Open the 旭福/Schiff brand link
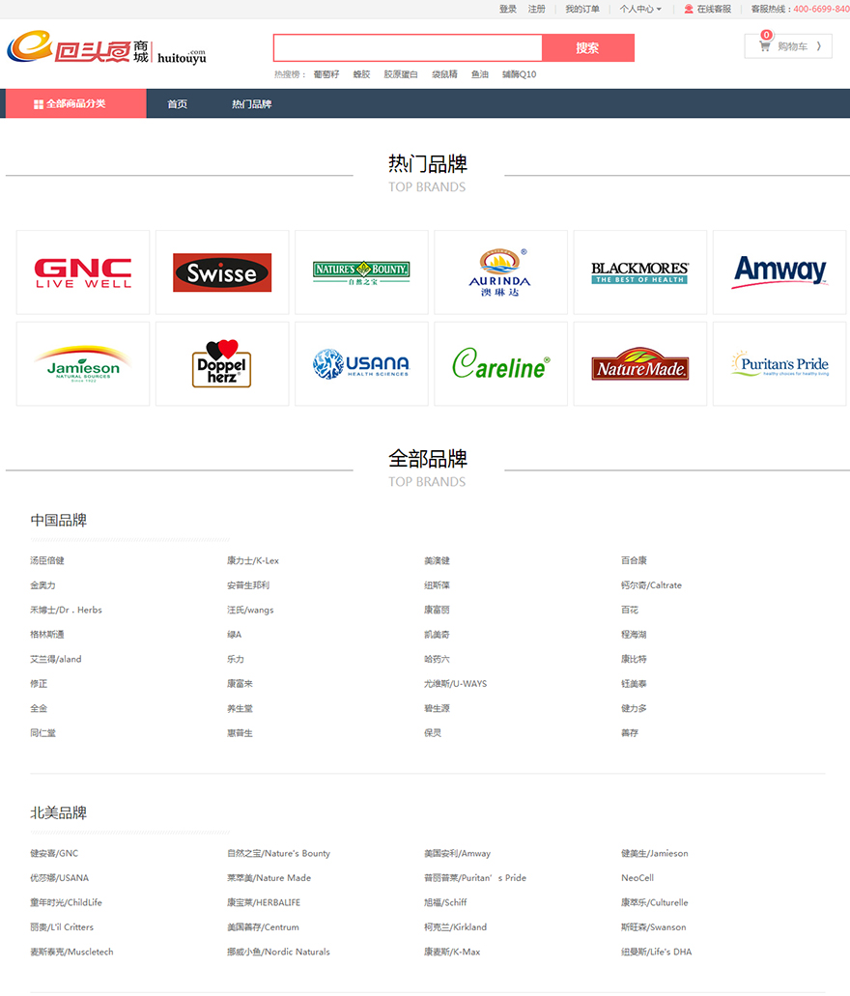This screenshot has height=996, width=850. (445, 902)
